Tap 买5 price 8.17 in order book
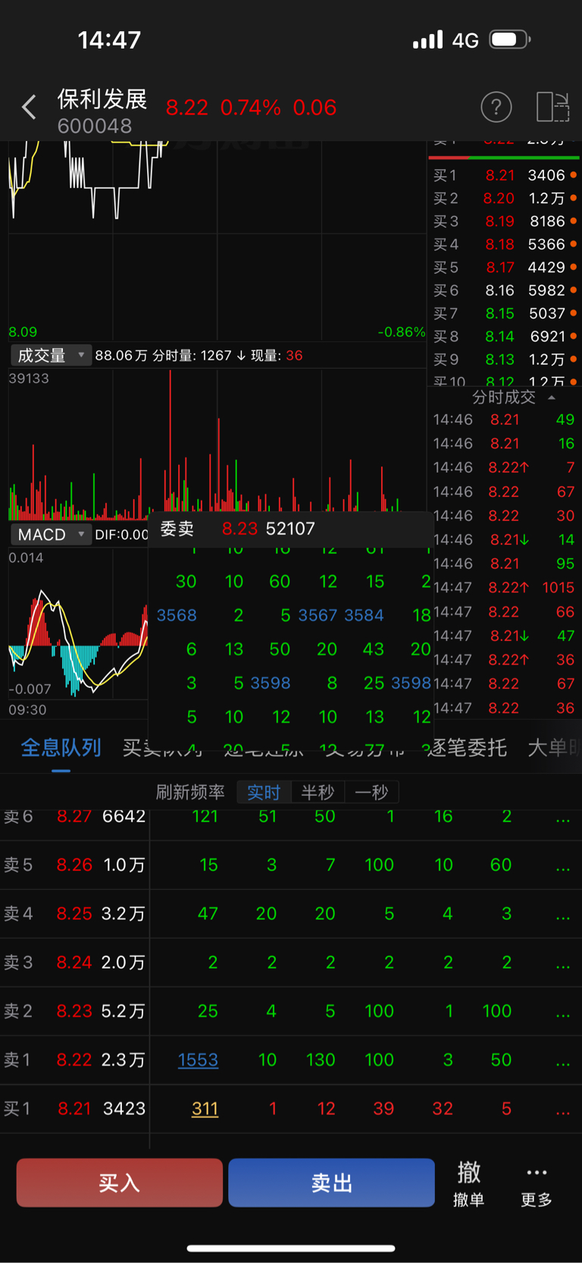 [x=499, y=267]
